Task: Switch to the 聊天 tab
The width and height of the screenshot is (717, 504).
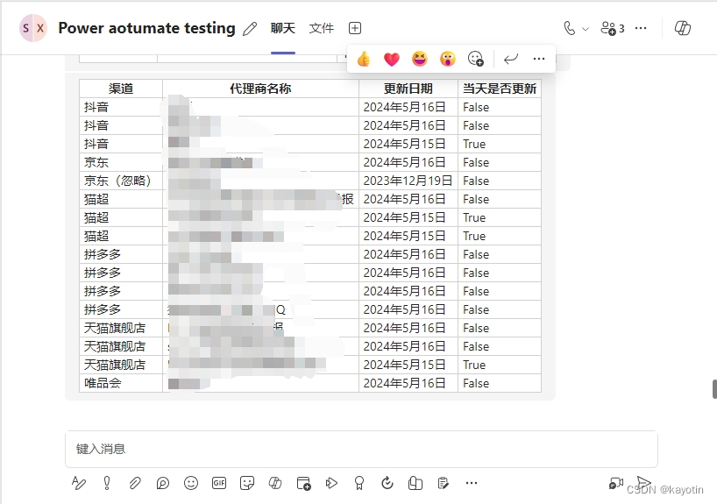Action: tap(283, 28)
